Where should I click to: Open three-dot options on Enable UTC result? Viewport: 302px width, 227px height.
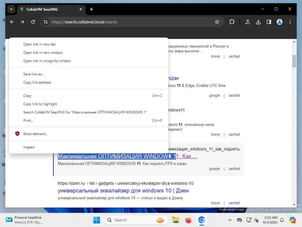pos(224,96)
